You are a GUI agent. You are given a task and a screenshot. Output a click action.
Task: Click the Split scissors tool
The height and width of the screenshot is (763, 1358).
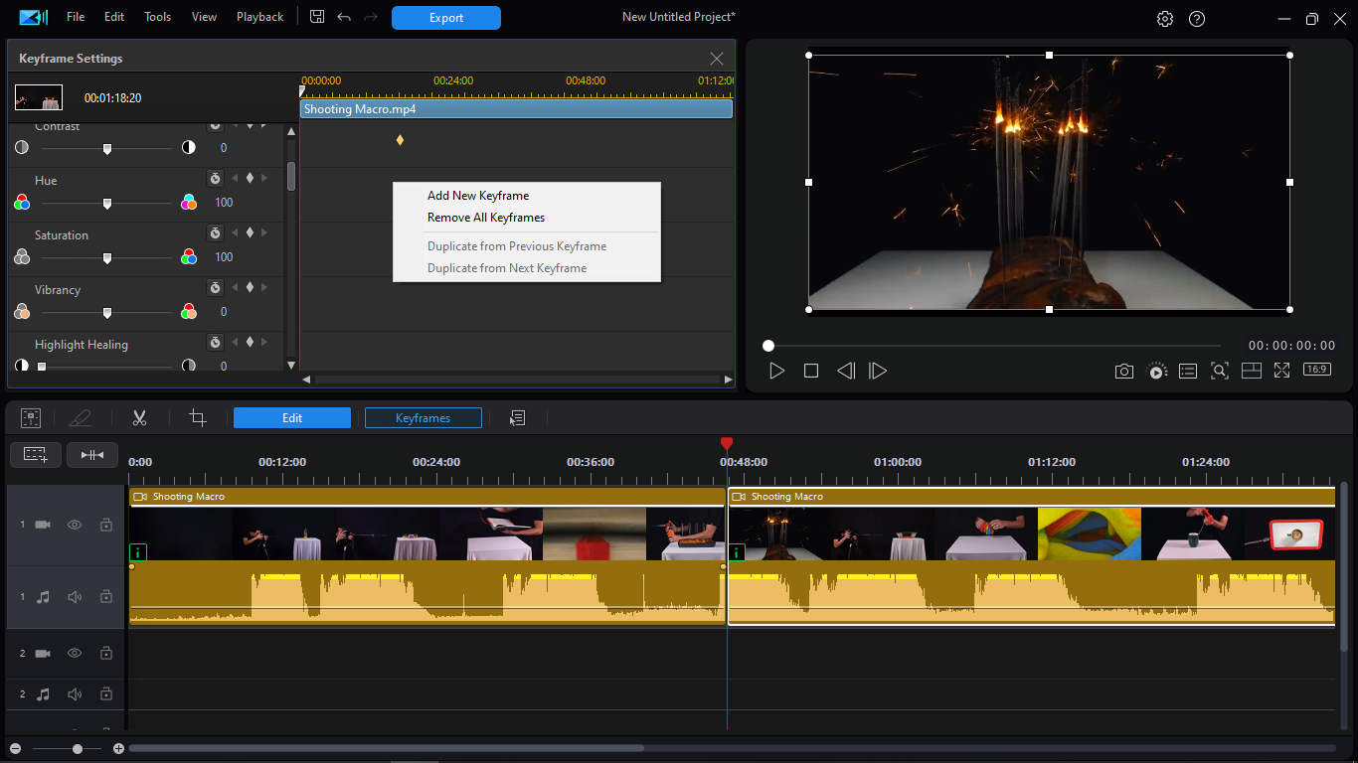tap(139, 418)
